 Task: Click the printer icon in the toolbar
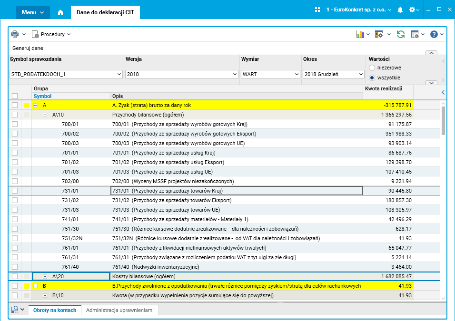pos(15,34)
